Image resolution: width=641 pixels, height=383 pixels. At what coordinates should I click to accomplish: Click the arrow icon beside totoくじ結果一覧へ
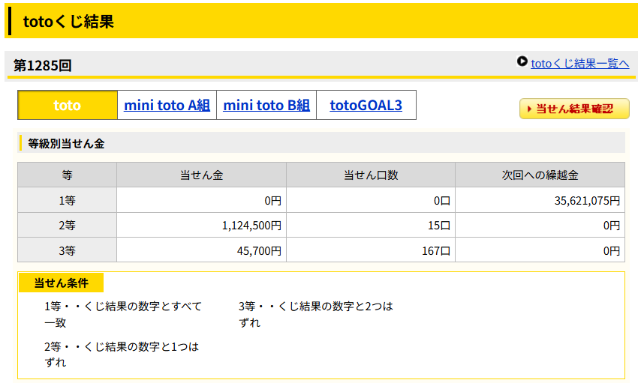522,61
